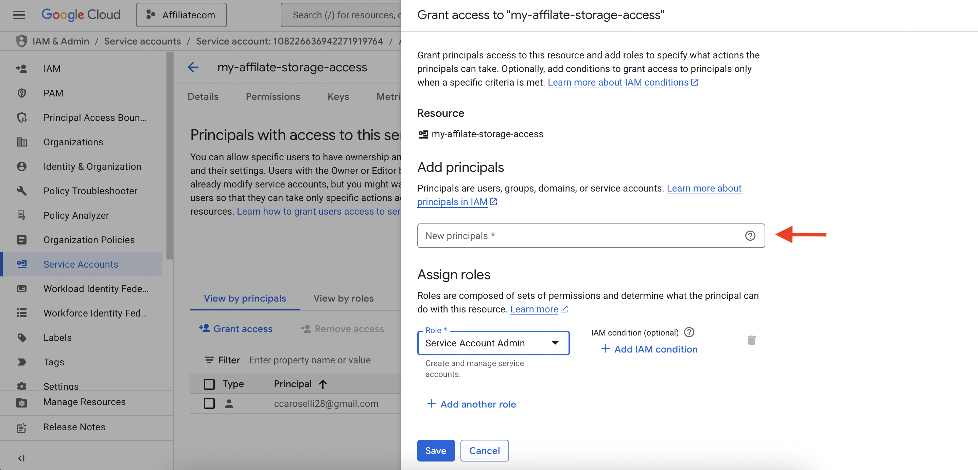Viewport: 978px width, 470px height.
Task: Click the Cancel button
Action: coord(484,450)
